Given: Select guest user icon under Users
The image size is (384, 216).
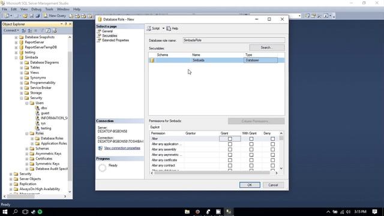Looking at the screenshot, I should tap(37, 113).
